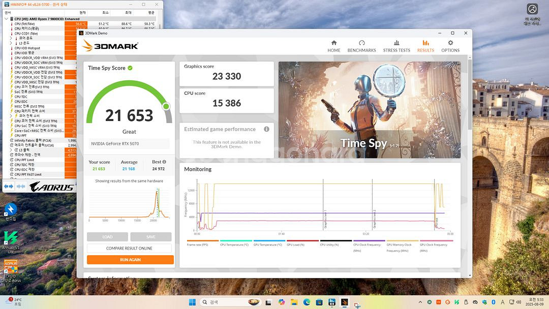Open the 3DMark HOME page
Viewport: 549px width, 309px height.
334,46
